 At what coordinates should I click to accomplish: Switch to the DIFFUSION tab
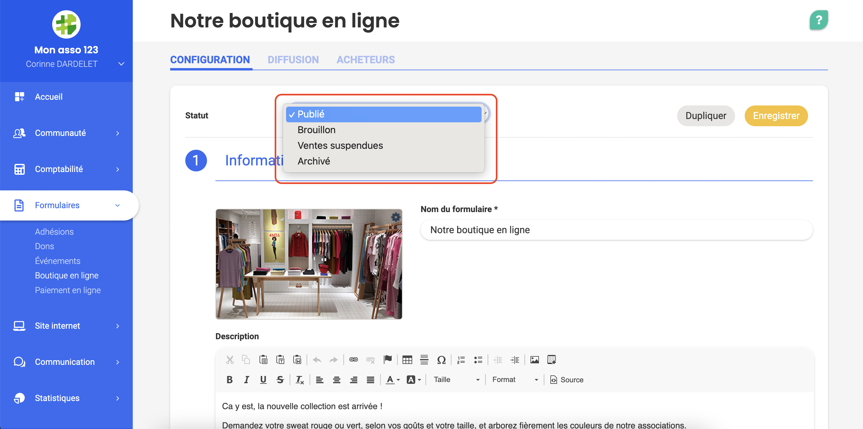293,60
